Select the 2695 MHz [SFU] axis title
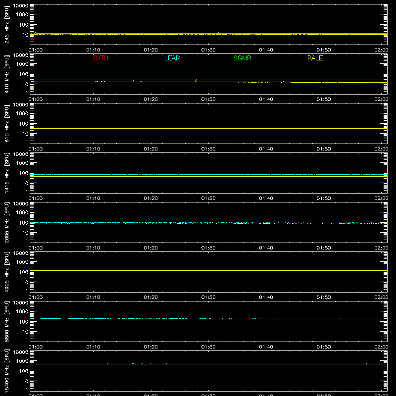 [x=6, y=223]
